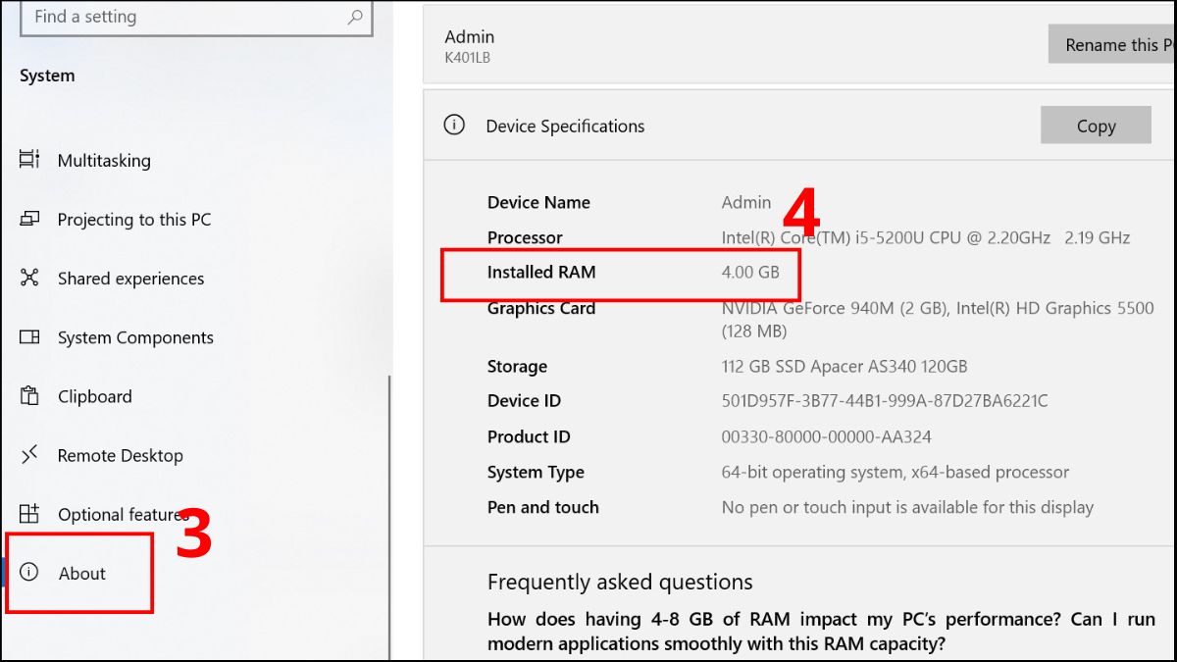Screen dimensions: 1177x662
Task: Click the System Components icon
Action: coord(29,337)
